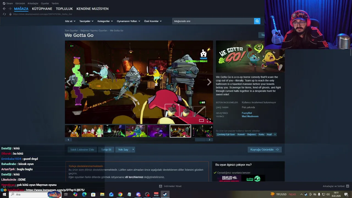This screenshot has width=352, height=198.
Task: Click Çevrimiçi Eşli Oyun tag
Action: (226, 134)
